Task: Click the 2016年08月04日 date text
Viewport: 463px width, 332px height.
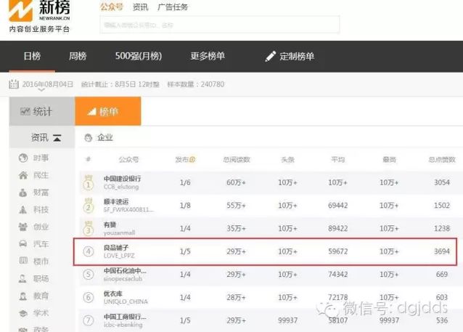Action: coord(48,84)
